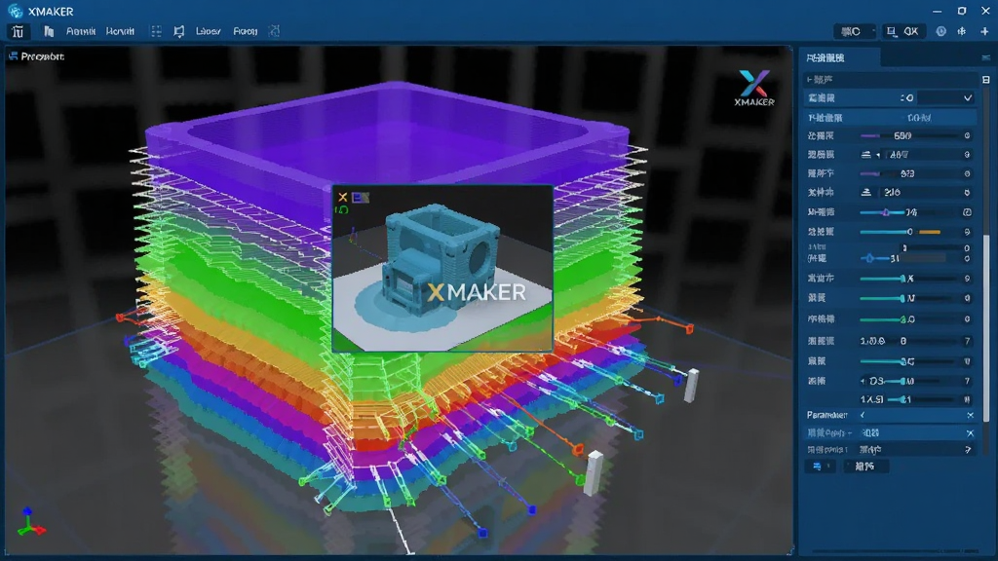998x561 pixels.
Task: Click the small grid icon beside the plus icon
Action: point(962,31)
